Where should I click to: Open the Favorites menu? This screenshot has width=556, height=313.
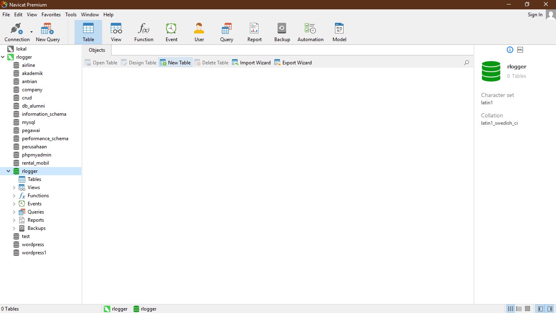coord(51,14)
